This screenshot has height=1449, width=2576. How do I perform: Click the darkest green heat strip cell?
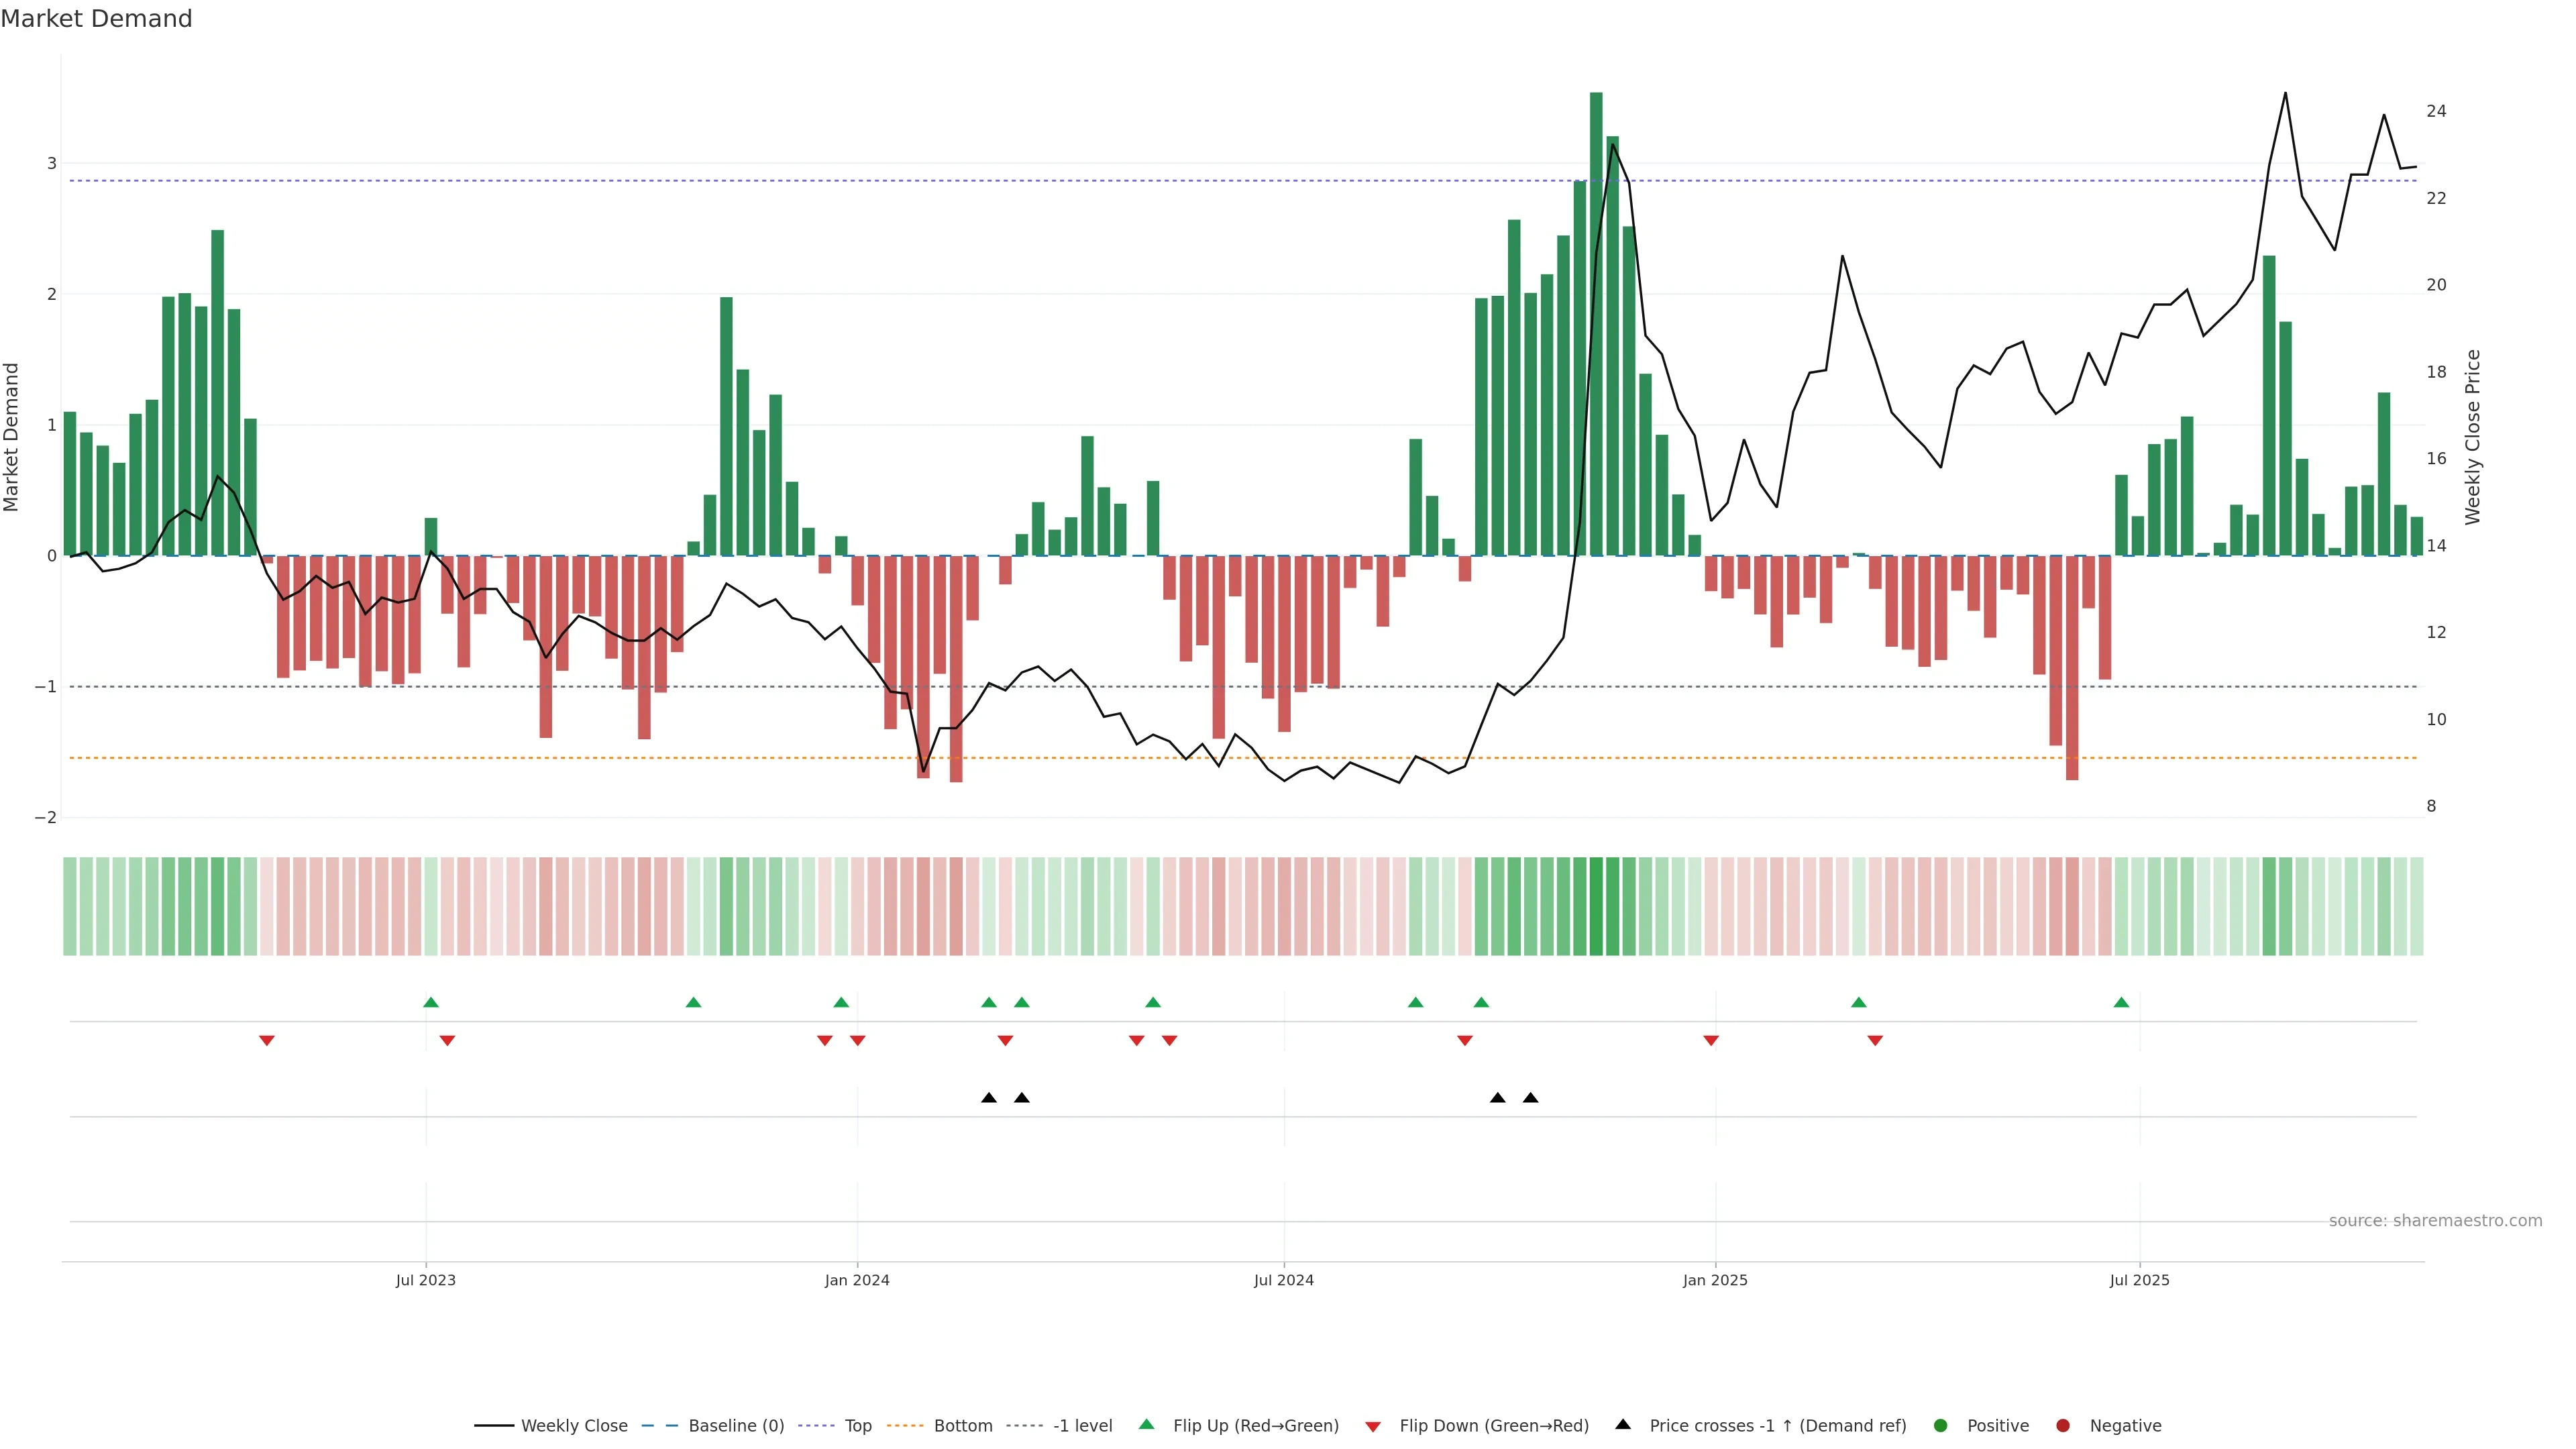(1596, 906)
